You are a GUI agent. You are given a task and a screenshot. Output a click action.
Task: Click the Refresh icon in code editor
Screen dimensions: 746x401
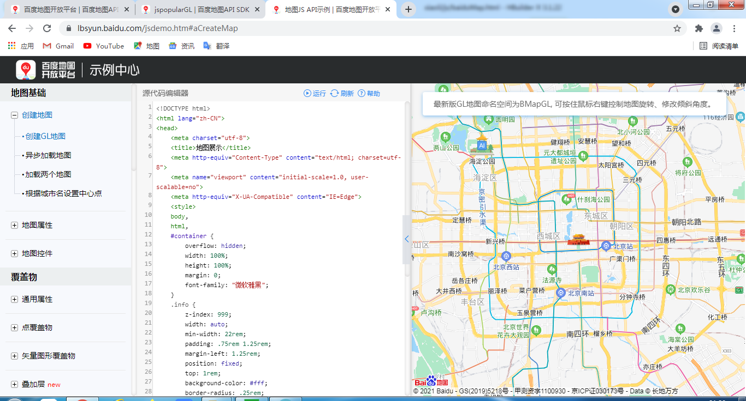pyautogui.click(x=335, y=94)
